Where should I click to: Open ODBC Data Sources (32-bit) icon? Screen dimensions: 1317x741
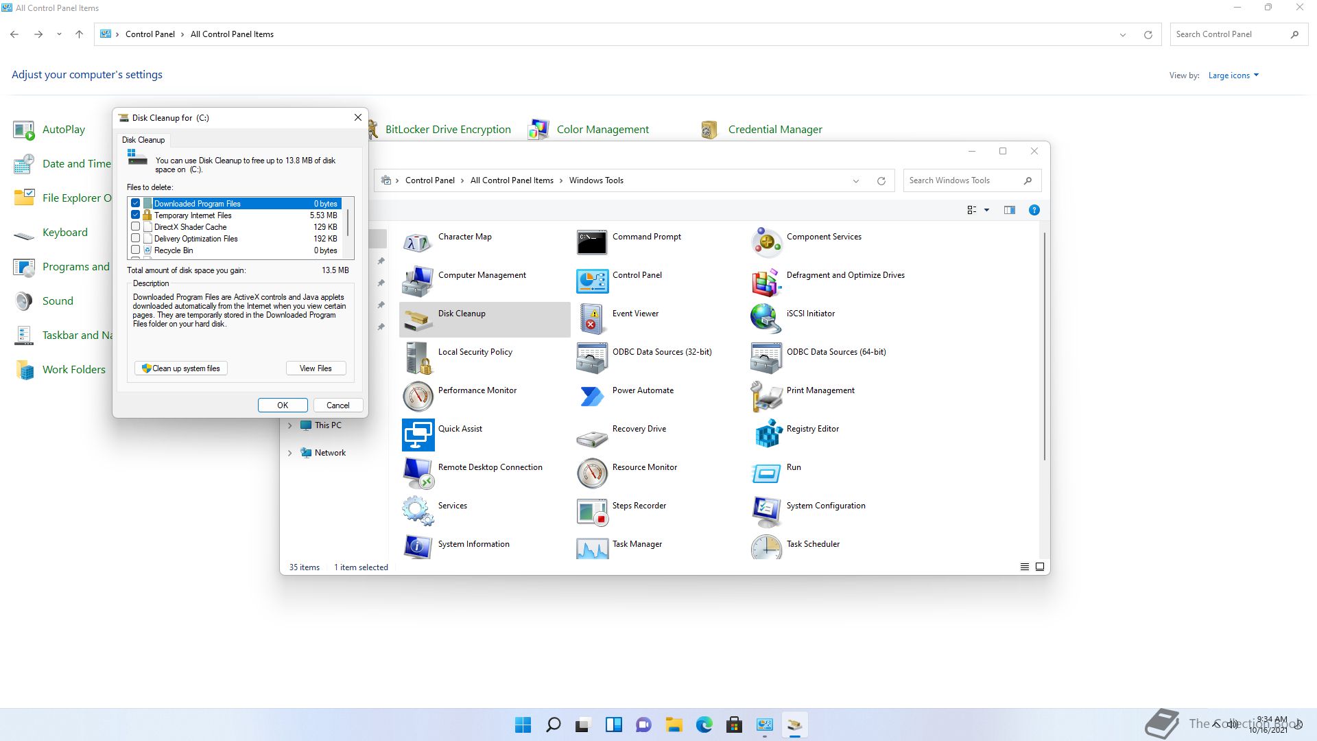[592, 357]
